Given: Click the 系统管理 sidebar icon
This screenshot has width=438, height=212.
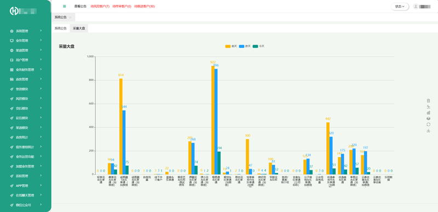Looking at the screenshot, I should pos(11,31).
